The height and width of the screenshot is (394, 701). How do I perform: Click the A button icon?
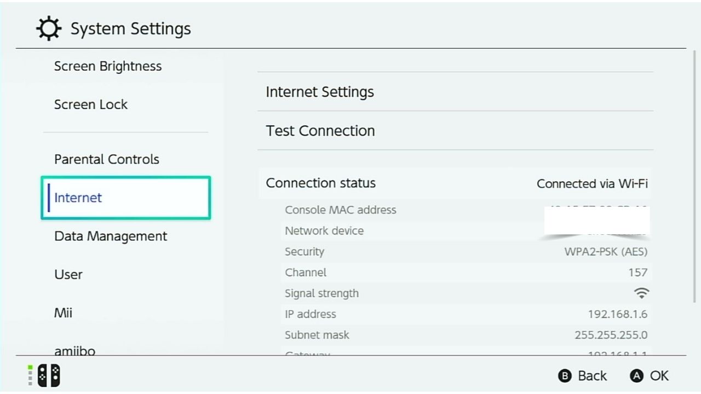point(636,376)
